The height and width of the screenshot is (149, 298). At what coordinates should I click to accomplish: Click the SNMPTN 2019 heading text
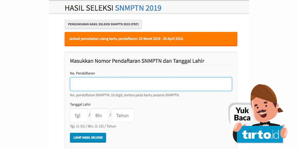[x=138, y=8]
